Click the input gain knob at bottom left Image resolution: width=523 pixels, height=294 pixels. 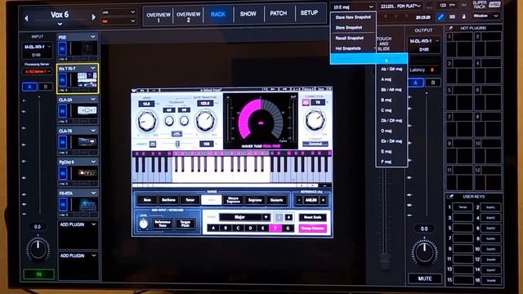click(38, 249)
